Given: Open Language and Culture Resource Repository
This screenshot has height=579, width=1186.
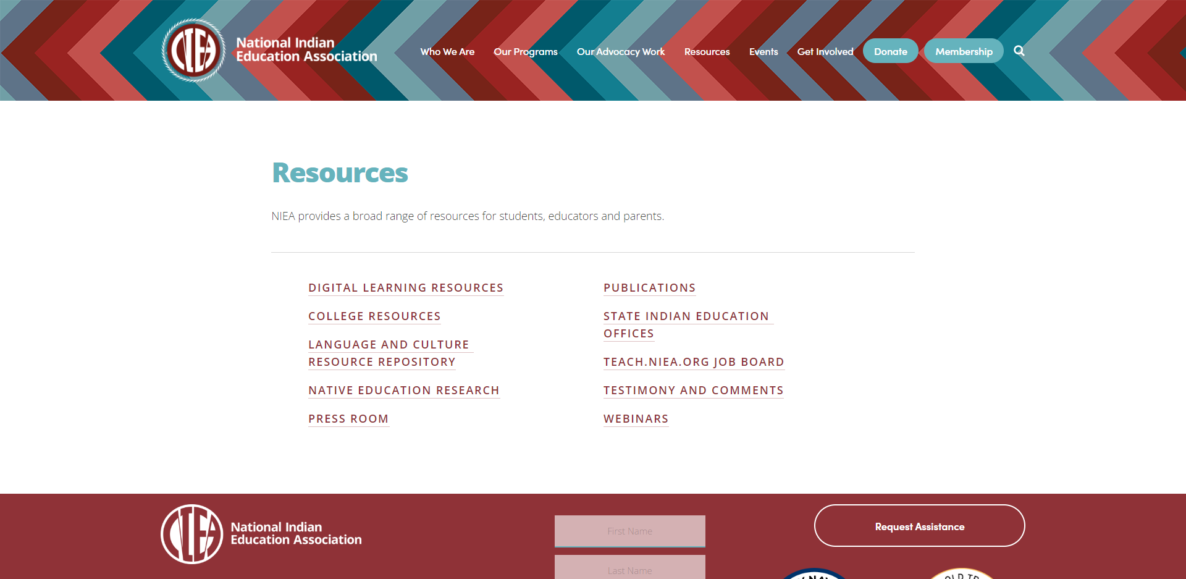Looking at the screenshot, I should 389,353.
